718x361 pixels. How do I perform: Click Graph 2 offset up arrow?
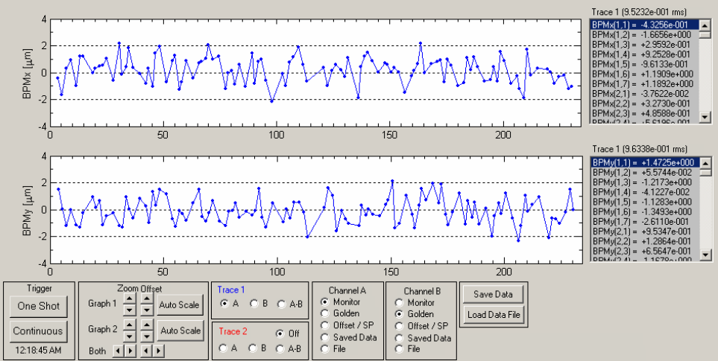(147, 325)
